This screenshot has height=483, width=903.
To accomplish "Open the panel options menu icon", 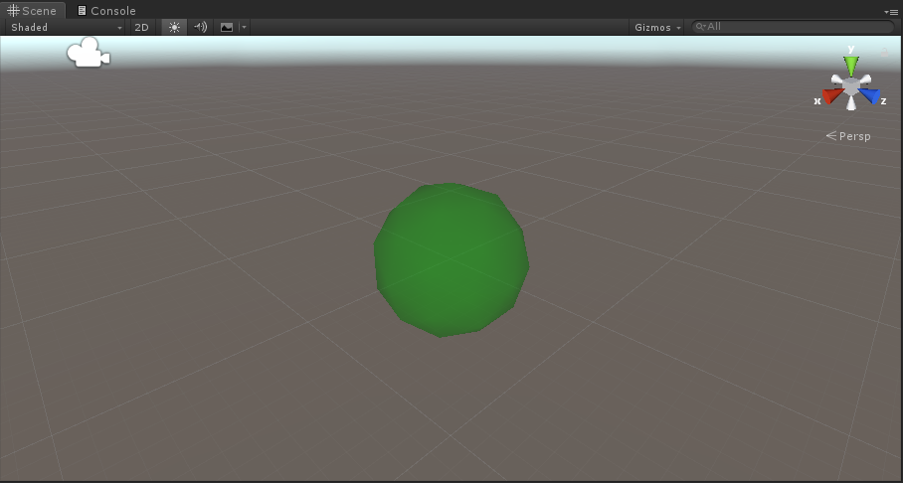I will pyautogui.click(x=890, y=12).
